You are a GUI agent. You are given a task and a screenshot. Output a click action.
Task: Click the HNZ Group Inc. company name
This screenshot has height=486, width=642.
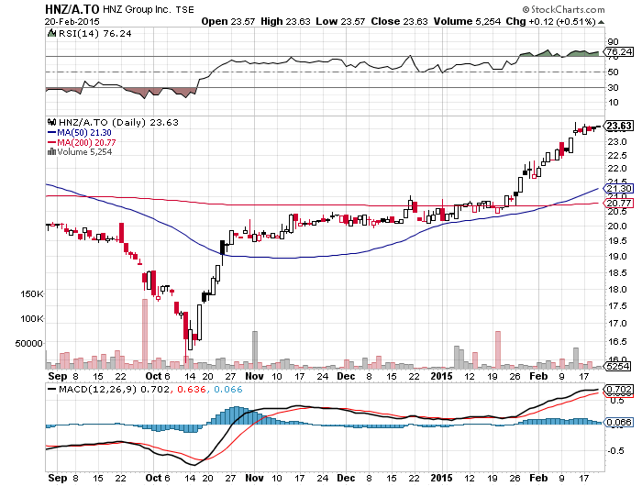point(137,9)
